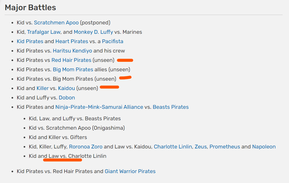Open the Roronoa Zoro link
Screen dimensions: 289x183
pos(86,147)
